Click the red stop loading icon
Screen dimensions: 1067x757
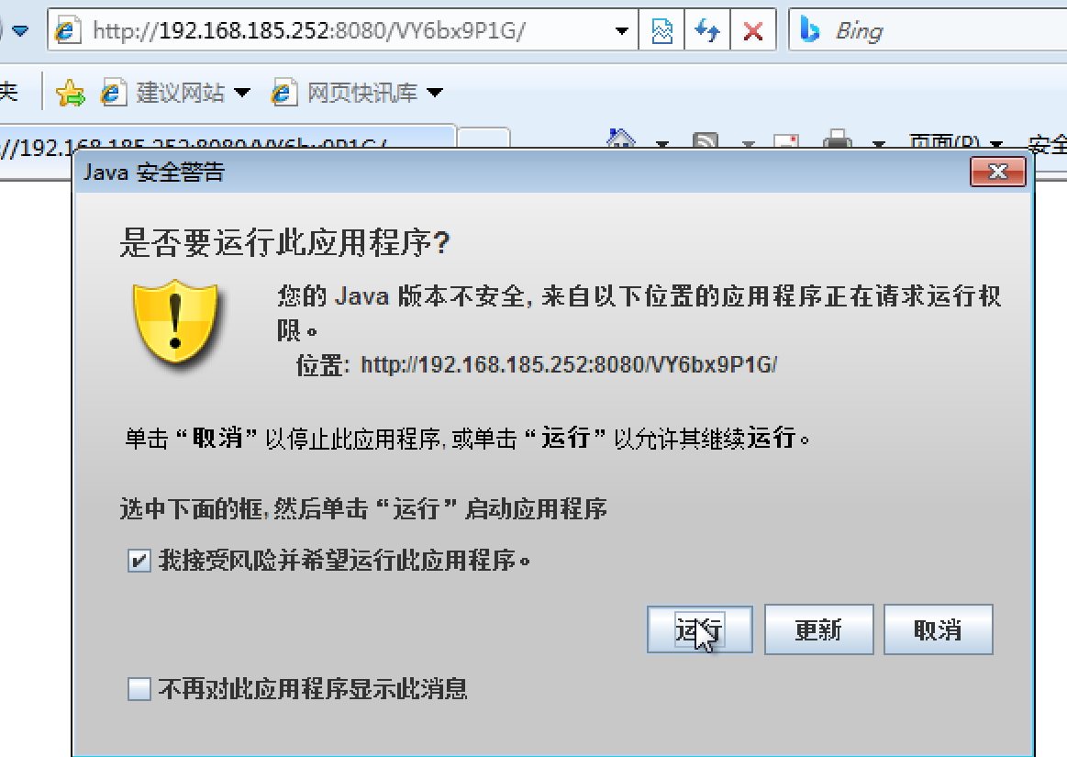coord(752,30)
